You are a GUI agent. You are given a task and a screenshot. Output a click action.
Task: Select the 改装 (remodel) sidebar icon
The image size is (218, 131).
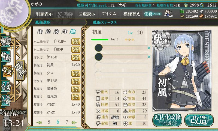(x=7, y=71)
